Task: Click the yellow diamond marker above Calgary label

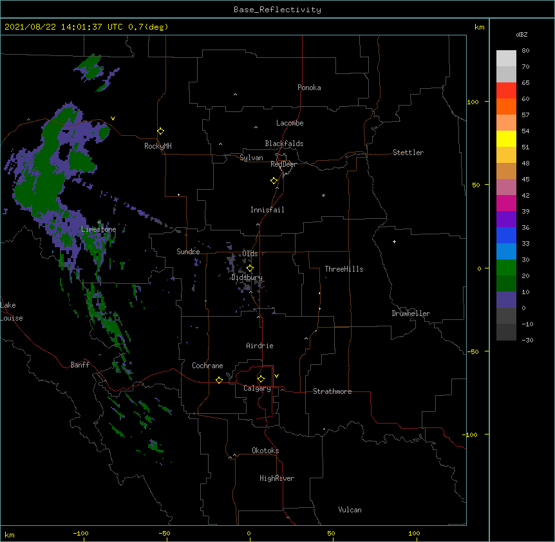Action: (x=261, y=379)
